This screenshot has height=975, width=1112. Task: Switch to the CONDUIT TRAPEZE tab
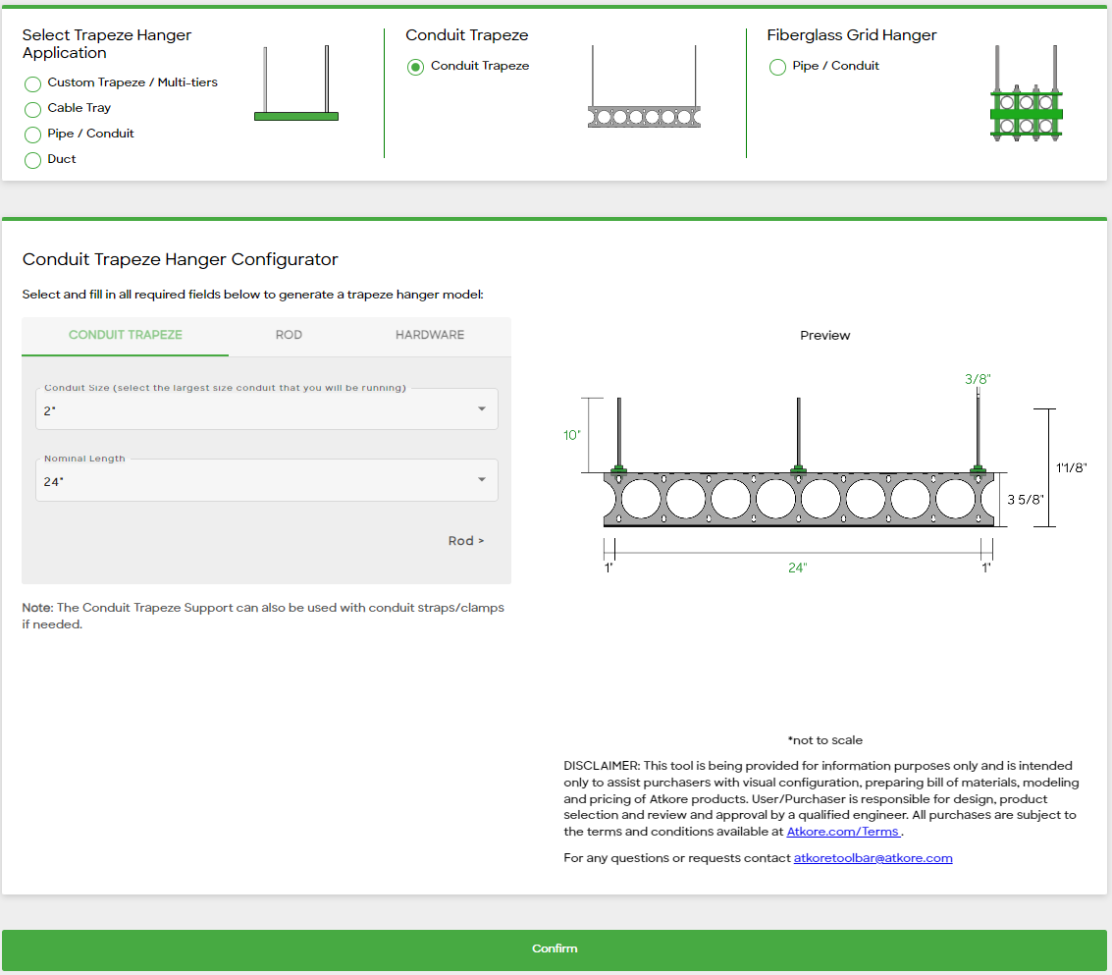pyautogui.click(x=125, y=335)
